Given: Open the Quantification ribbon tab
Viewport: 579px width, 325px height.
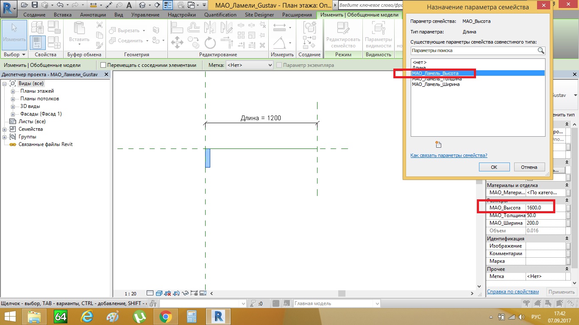Looking at the screenshot, I should tap(220, 15).
